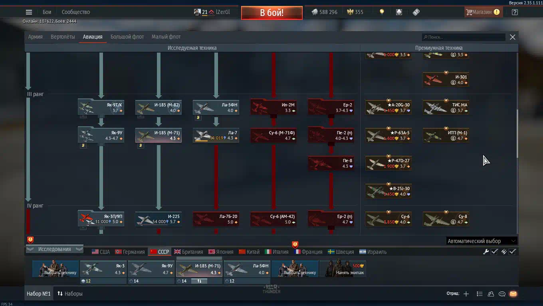Open contacts friends icon
543x306 pixels.
491,294
